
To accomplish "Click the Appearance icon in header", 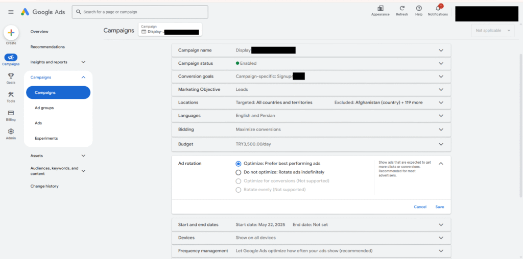I will (380, 8).
